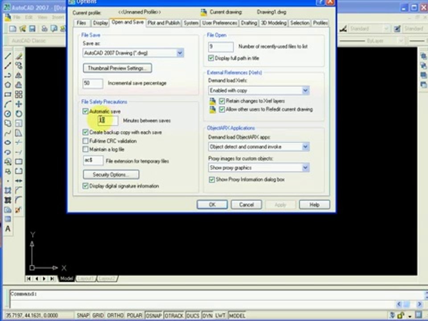The image size is (428, 321).
Task: Click the Plot printer toolbar icon
Action: tap(44, 29)
